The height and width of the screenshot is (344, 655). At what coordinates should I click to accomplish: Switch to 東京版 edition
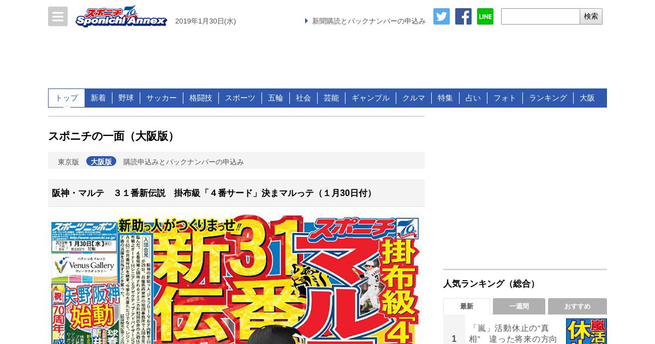click(68, 162)
